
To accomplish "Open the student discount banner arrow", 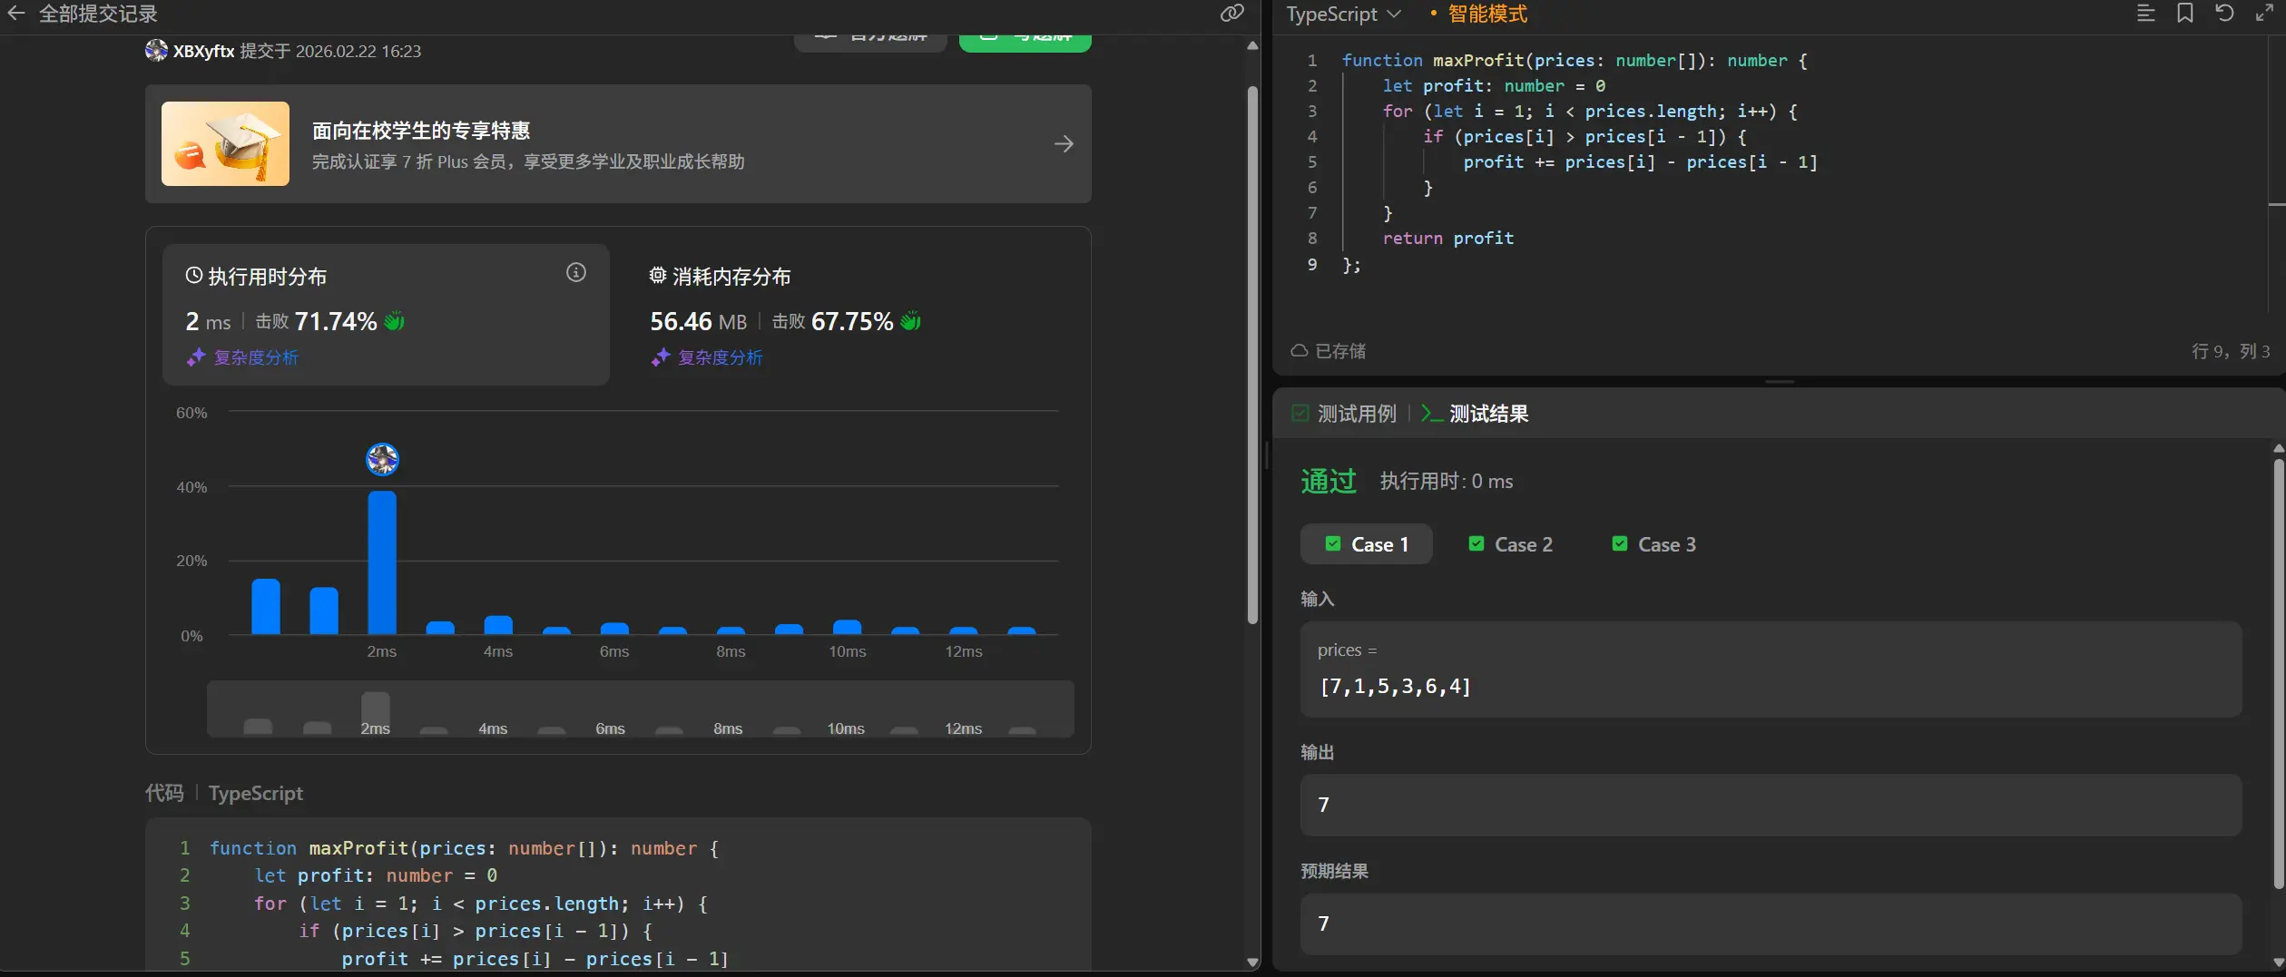I will [1064, 144].
